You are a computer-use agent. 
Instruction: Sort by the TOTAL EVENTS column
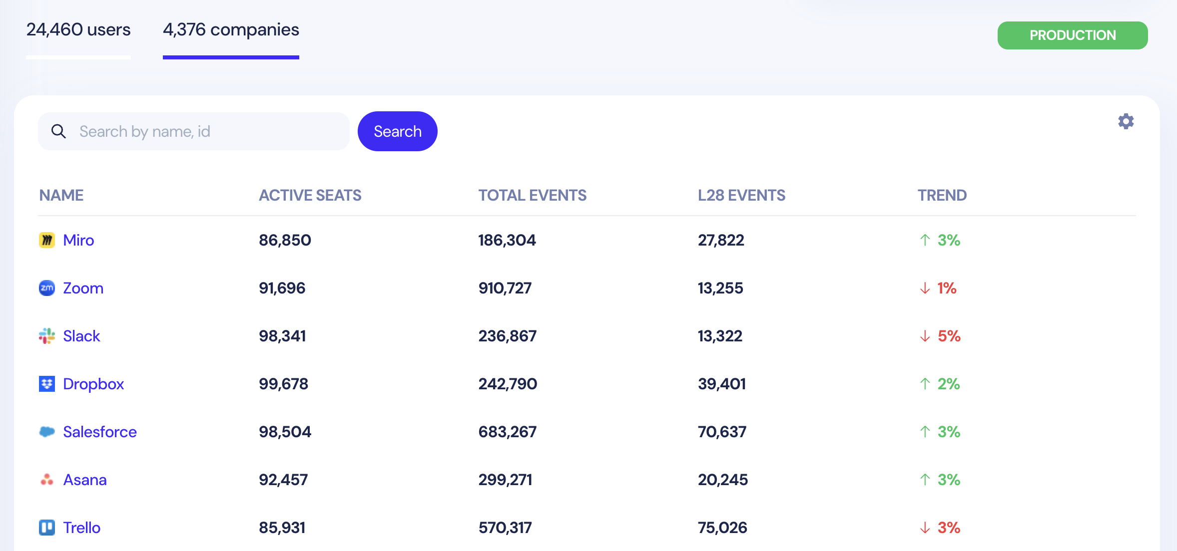click(x=532, y=195)
